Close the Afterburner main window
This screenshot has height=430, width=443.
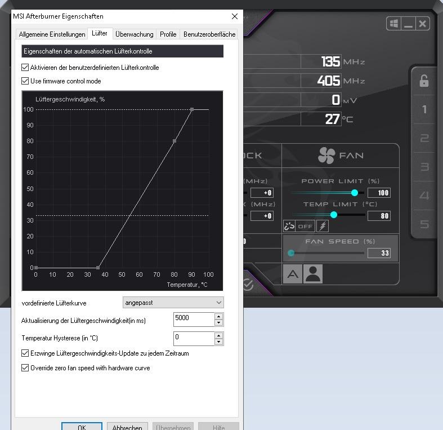[423, 24]
